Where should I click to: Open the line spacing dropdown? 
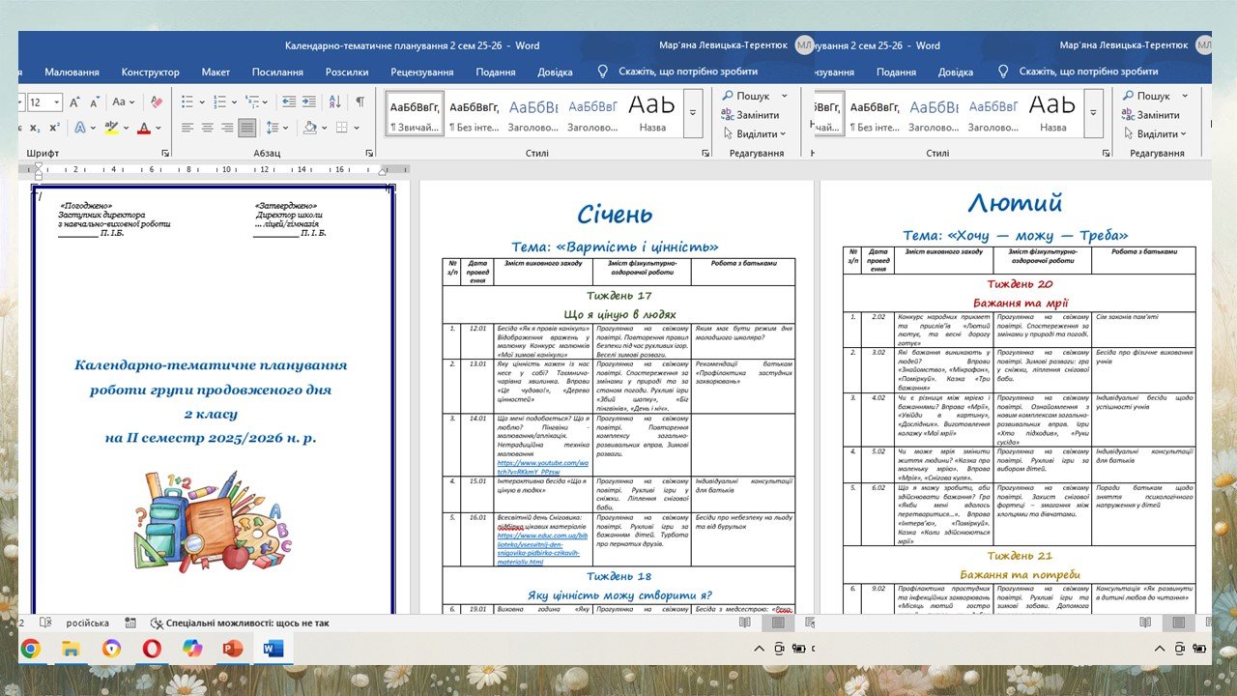pyautogui.click(x=277, y=128)
